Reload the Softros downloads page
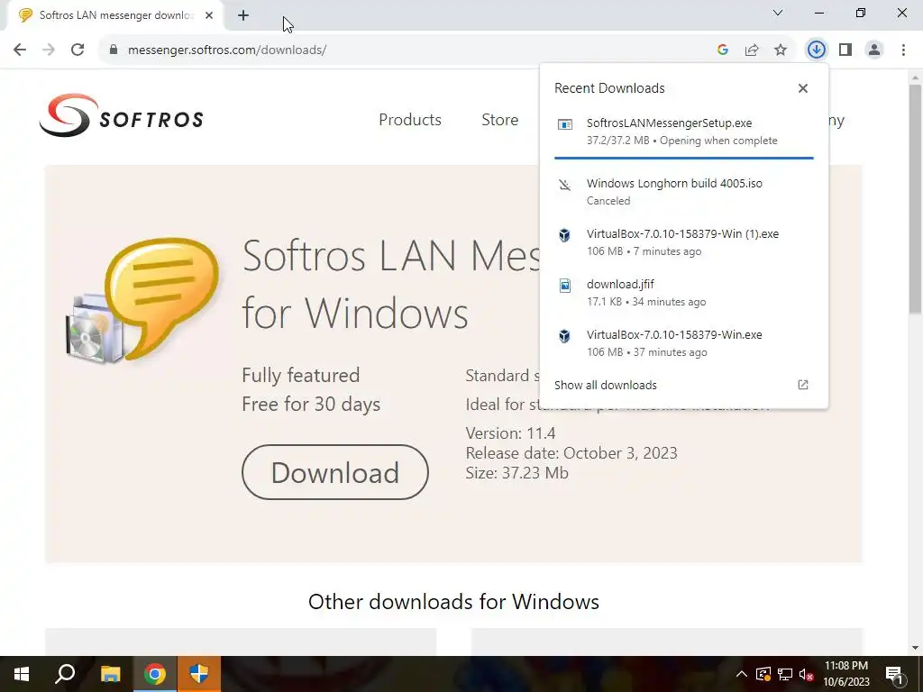Screen dimensions: 923x692 78,50
